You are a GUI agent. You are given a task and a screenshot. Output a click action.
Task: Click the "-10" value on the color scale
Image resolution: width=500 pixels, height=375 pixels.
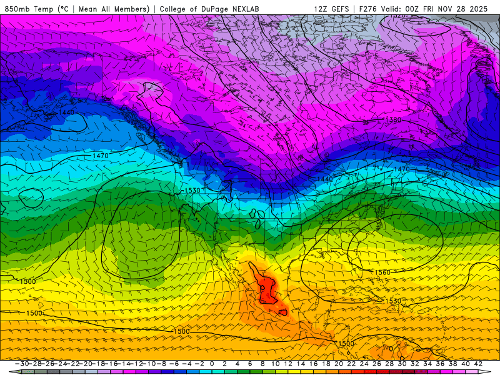[149, 364]
